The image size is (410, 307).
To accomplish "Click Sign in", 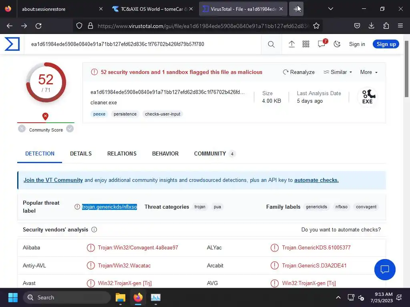I will click(x=357, y=44).
